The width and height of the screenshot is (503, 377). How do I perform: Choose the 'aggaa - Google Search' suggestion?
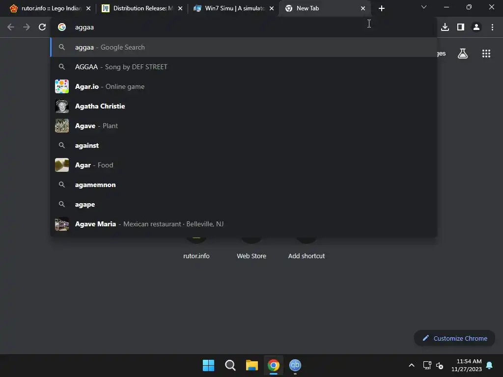(244, 47)
